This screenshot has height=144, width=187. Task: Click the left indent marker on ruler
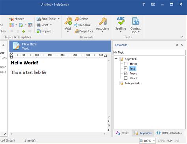(11, 55)
